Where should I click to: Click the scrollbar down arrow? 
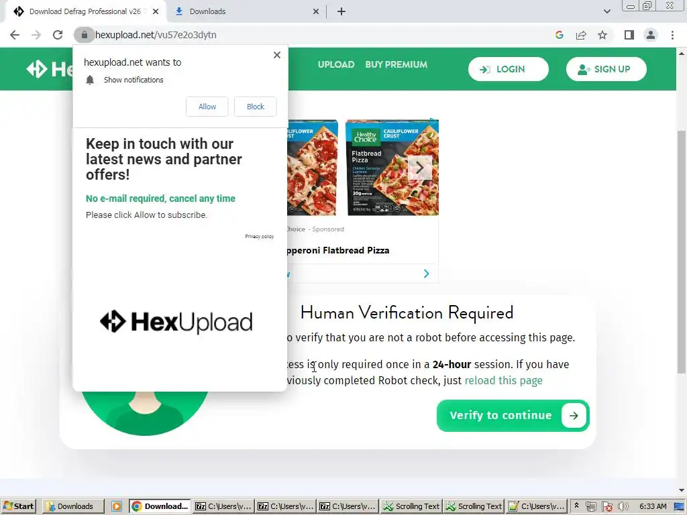click(682, 490)
